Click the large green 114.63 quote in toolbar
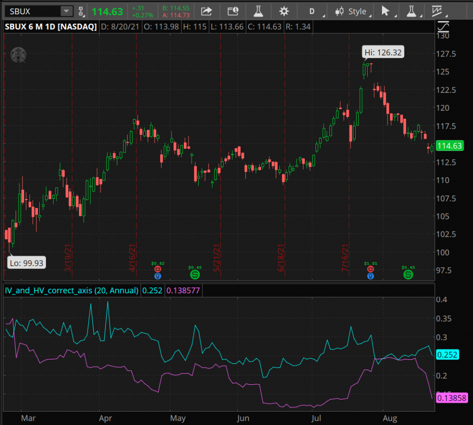 tap(107, 12)
